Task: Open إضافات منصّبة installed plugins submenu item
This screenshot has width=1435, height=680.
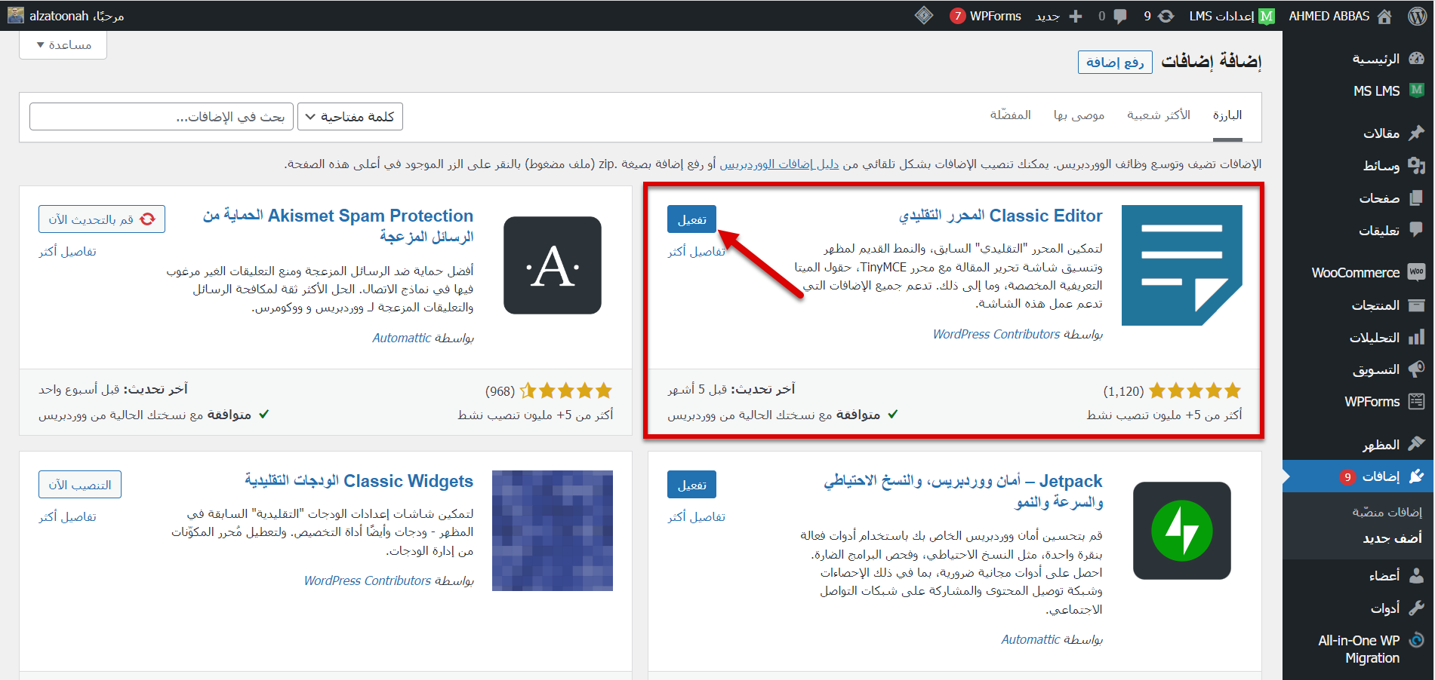Action: (1387, 512)
